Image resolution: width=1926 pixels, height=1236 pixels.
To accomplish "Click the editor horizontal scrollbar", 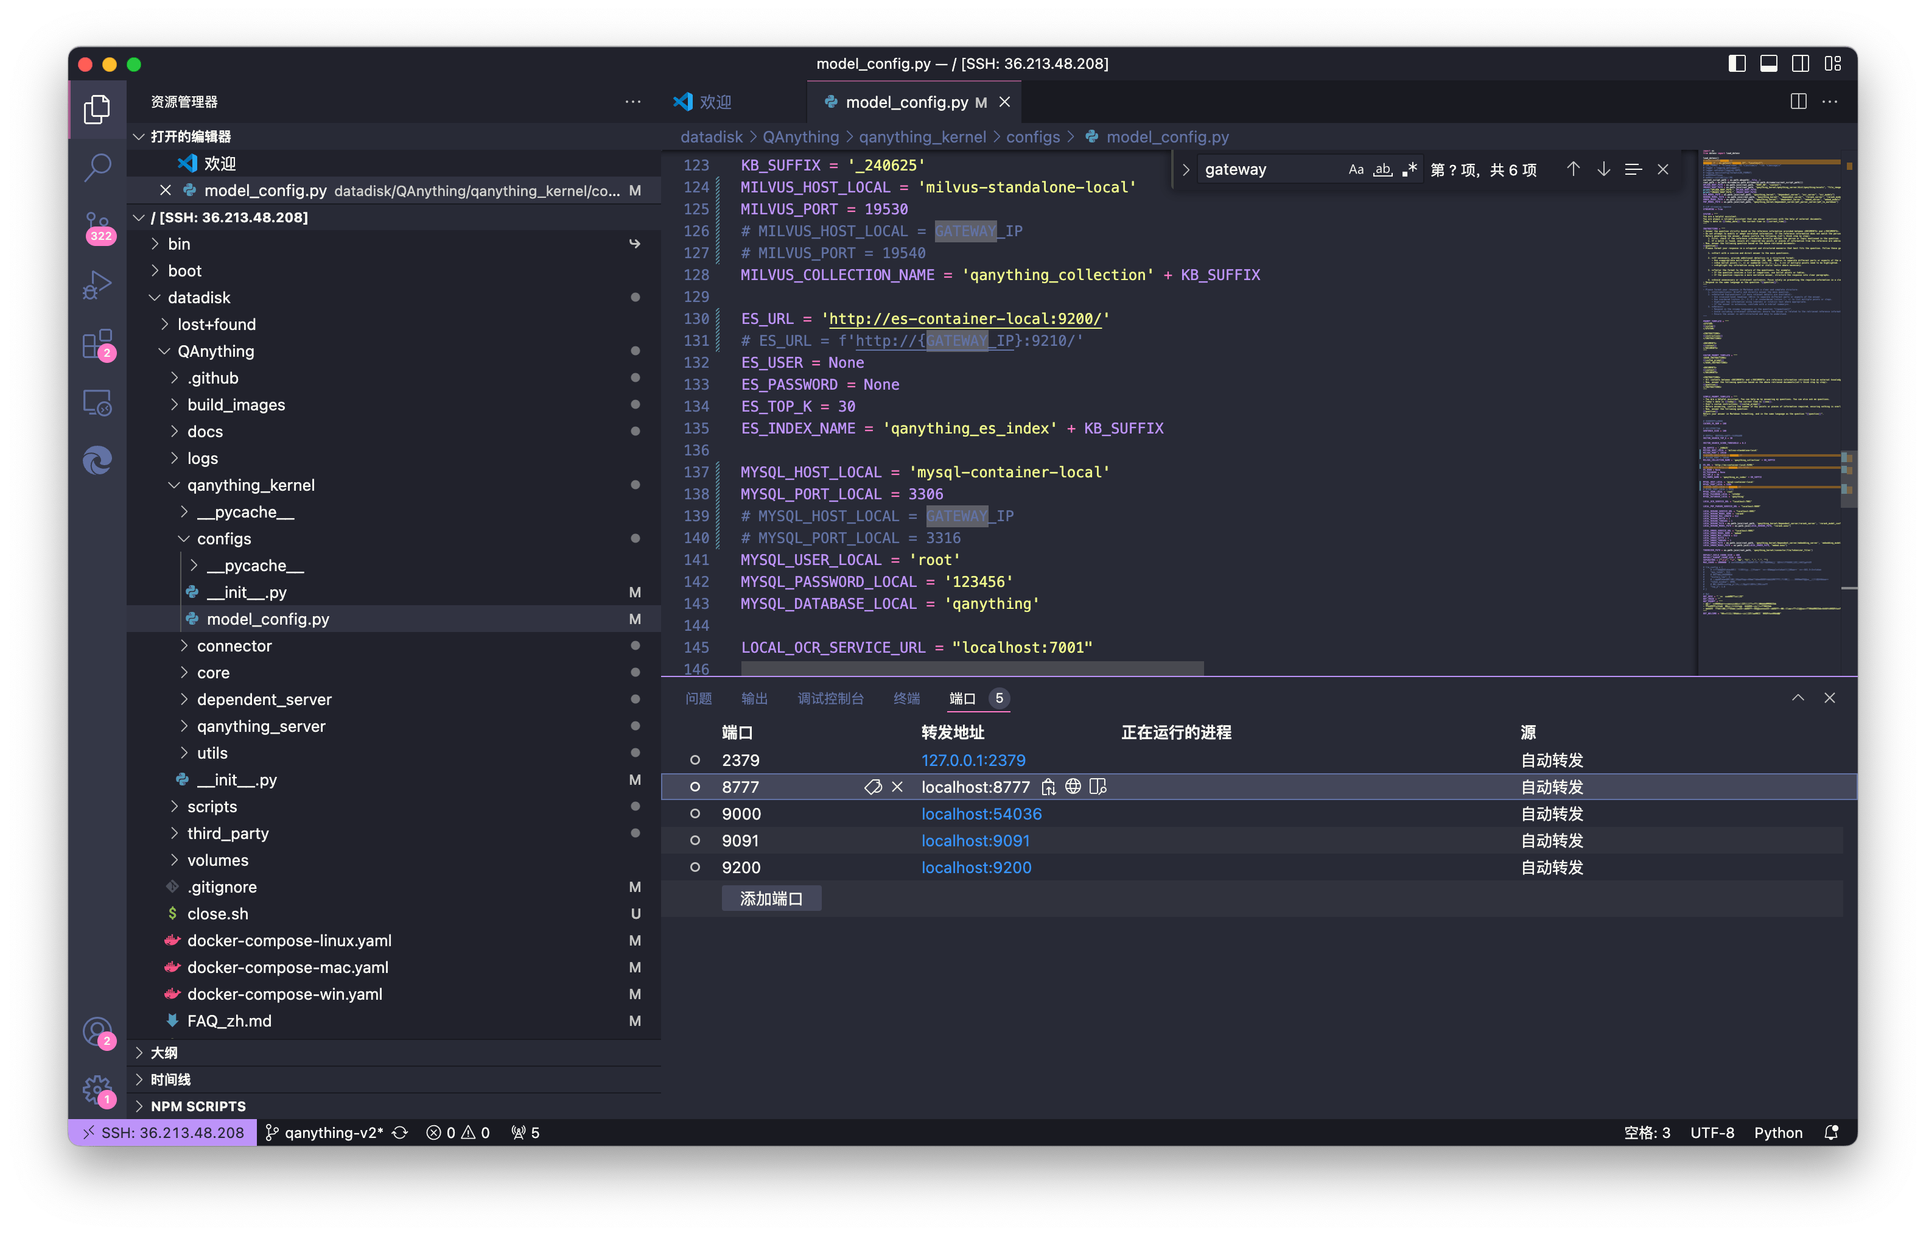I will coord(972,668).
